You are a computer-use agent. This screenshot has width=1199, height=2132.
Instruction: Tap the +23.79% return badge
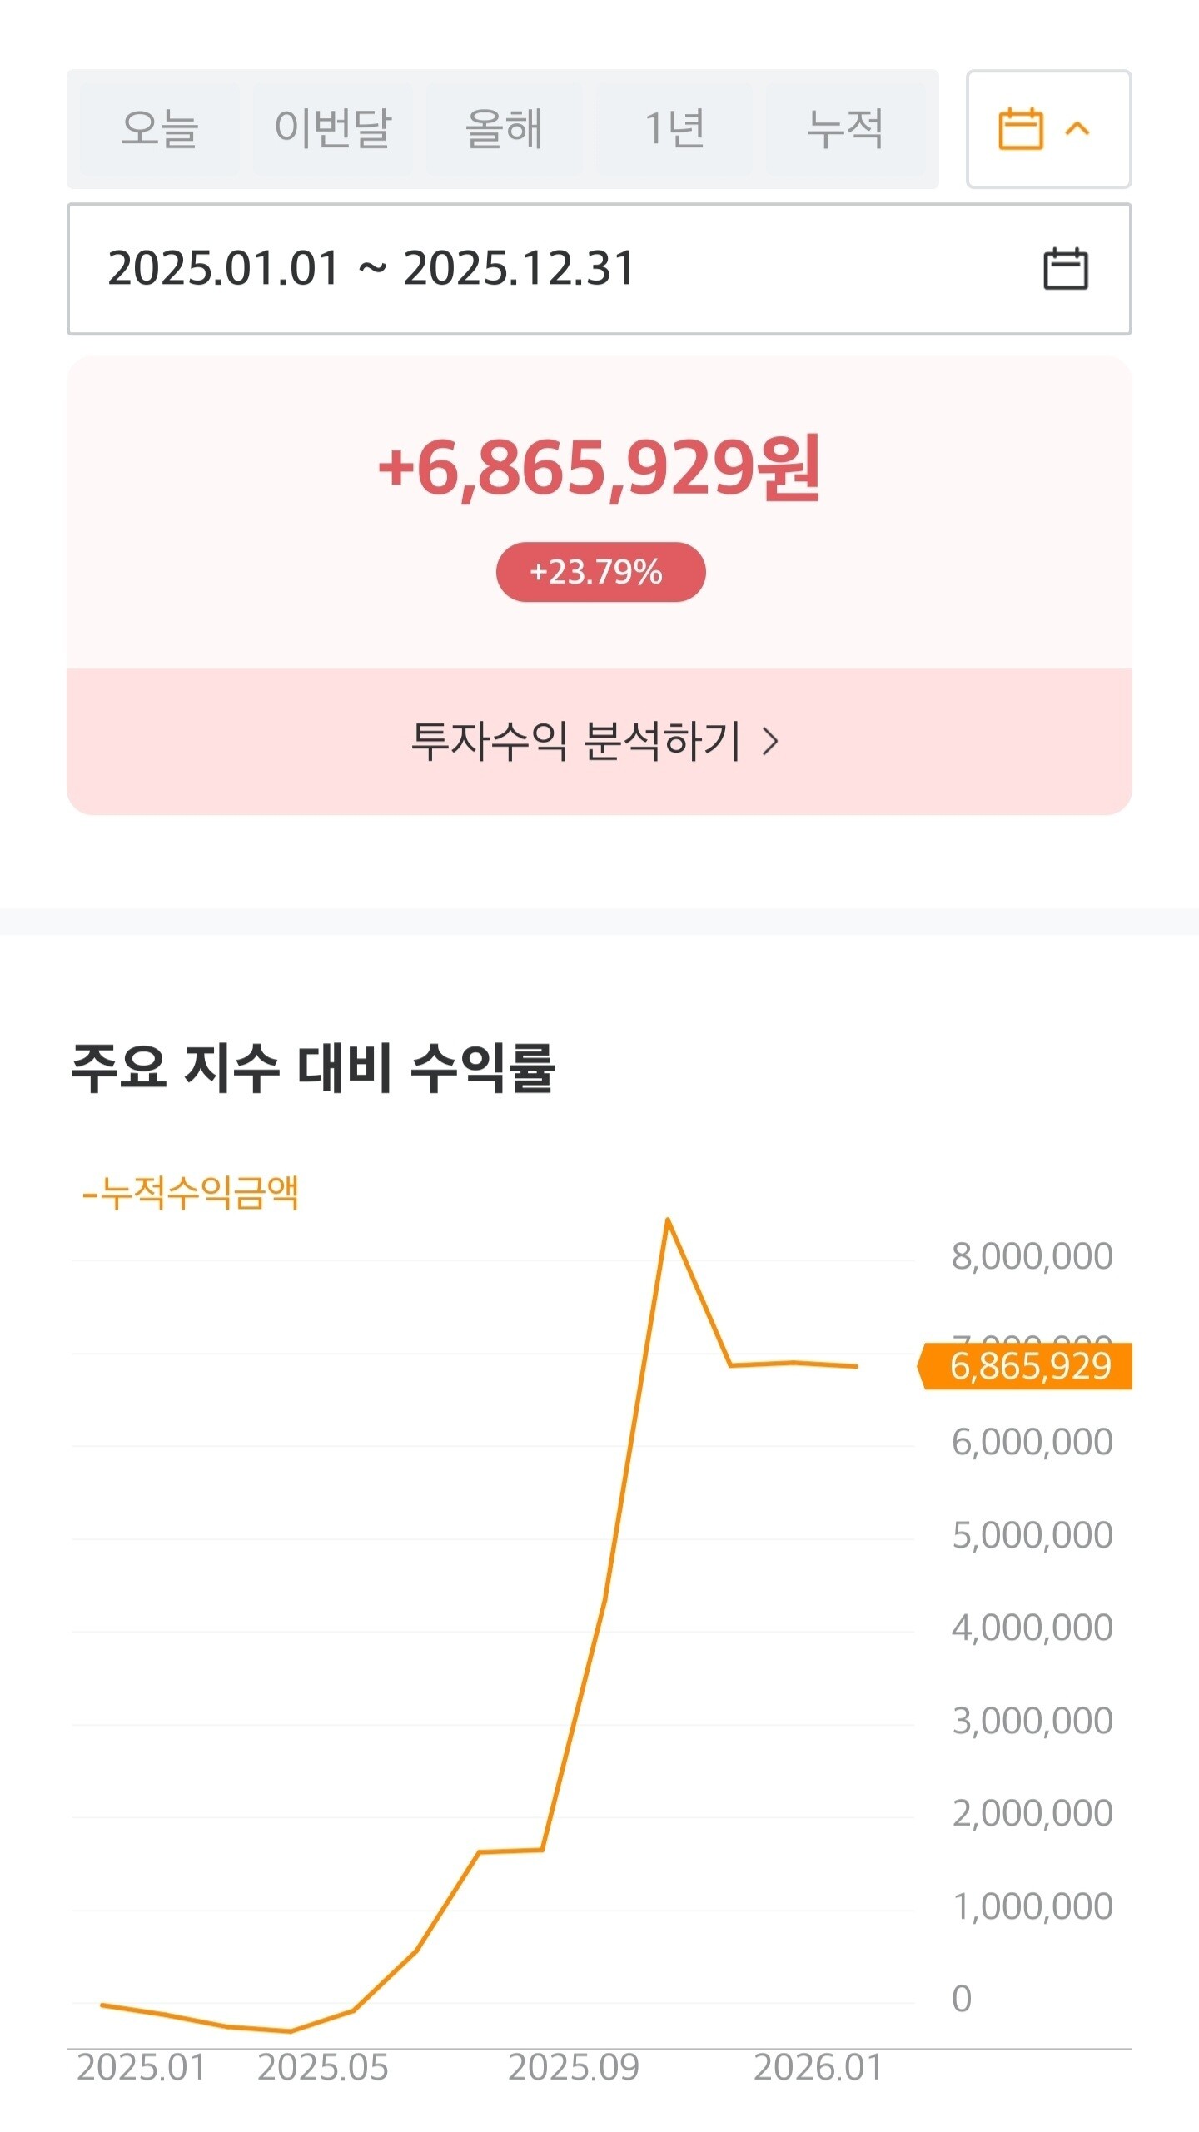pos(599,572)
